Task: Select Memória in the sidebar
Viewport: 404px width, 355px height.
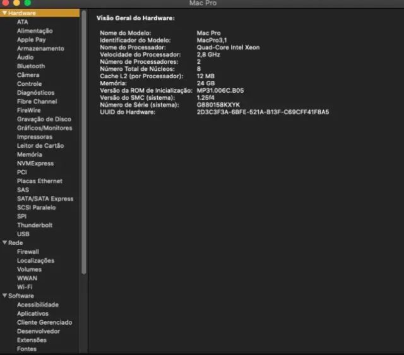Action: [30, 154]
